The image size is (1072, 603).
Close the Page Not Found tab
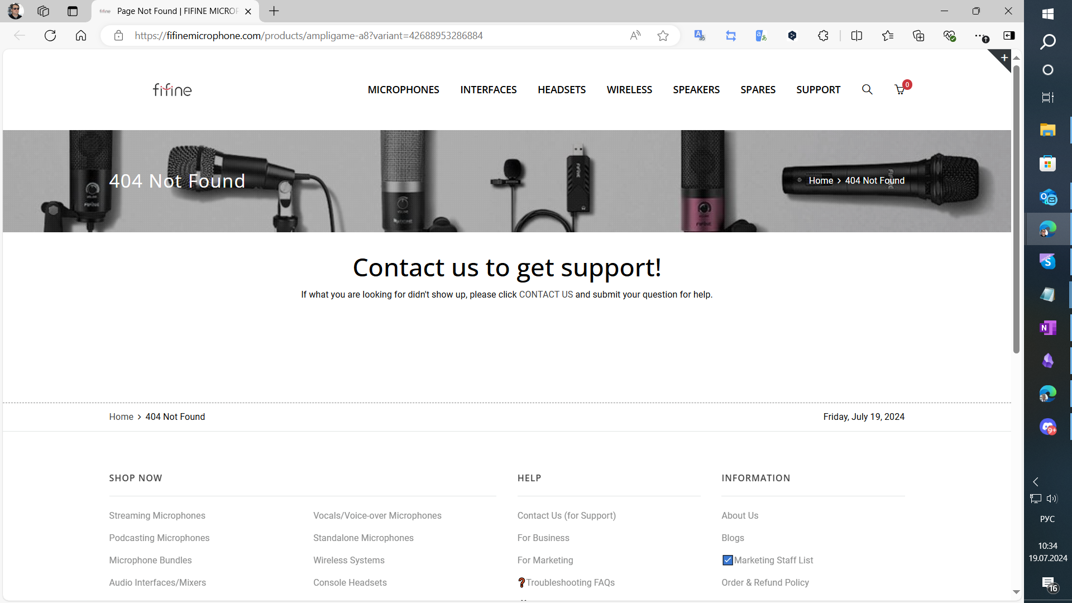[248, 11]
